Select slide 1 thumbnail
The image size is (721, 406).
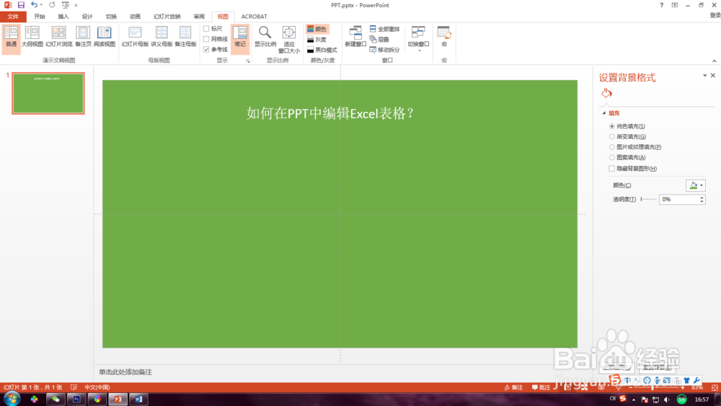pos(48,93)
